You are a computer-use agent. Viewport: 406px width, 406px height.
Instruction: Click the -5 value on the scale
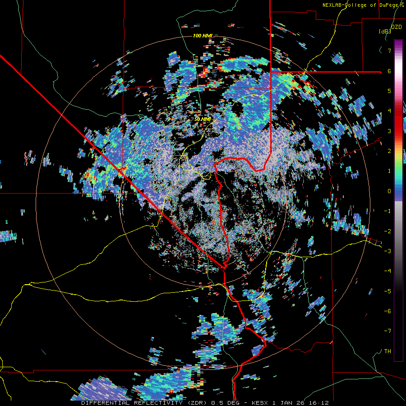(x=388, y=291)
